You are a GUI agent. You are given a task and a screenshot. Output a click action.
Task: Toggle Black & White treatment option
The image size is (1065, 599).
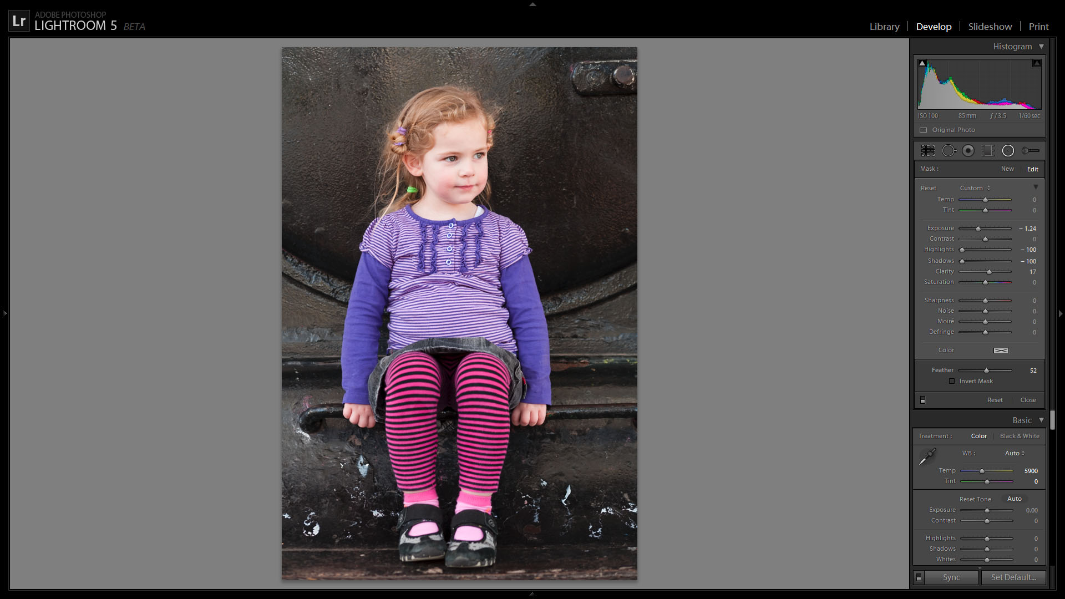1019,435
